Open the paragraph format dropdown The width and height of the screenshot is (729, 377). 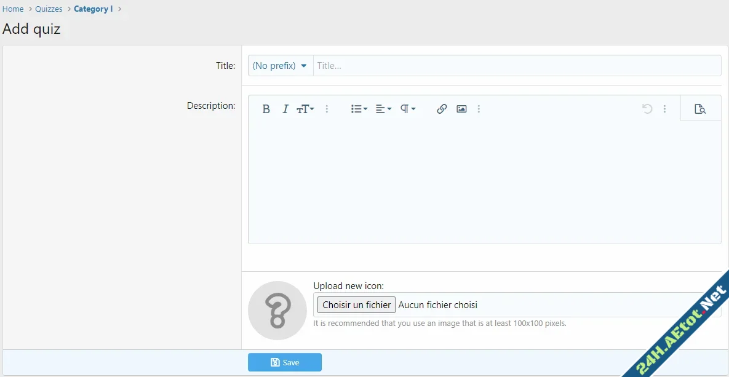407,109
